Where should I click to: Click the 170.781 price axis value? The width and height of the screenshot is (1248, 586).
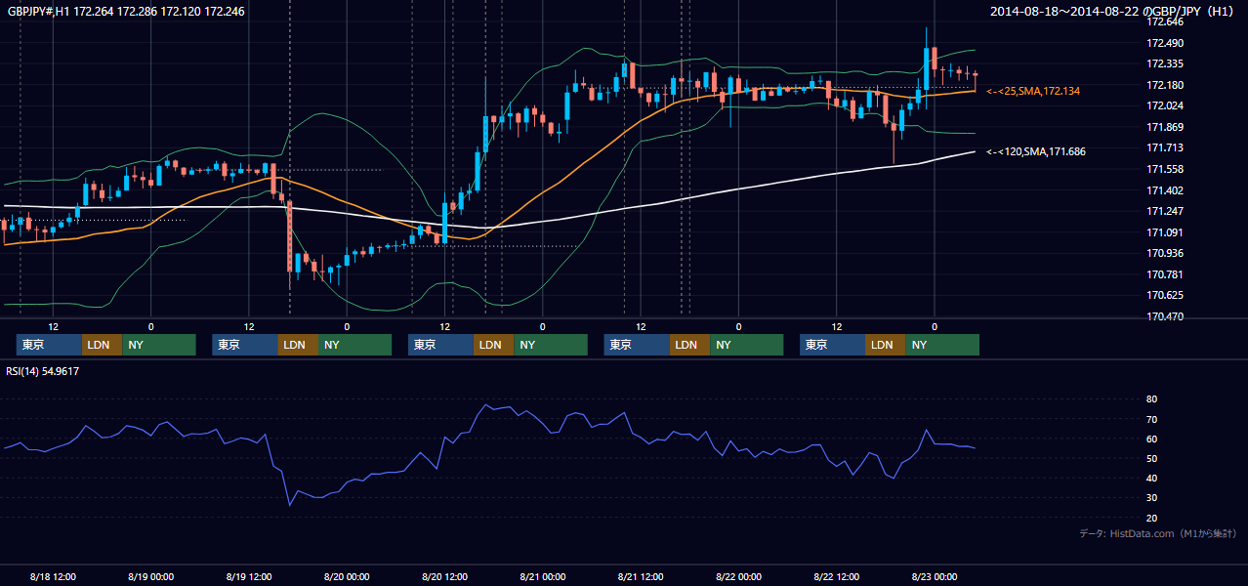coord(1166,274)
